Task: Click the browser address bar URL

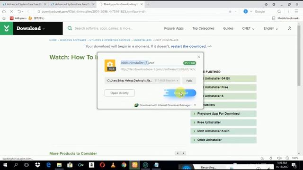Action: pyautogui.click(x=94, y=11)
